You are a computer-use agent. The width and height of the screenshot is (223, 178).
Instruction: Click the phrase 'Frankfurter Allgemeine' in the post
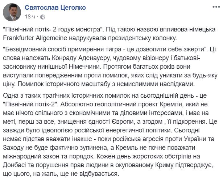tap(35, 38)
